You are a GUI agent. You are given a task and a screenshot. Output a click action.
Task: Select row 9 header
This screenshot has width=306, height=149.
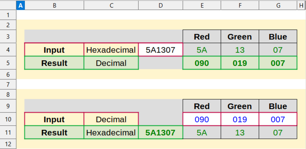(8, 106)
